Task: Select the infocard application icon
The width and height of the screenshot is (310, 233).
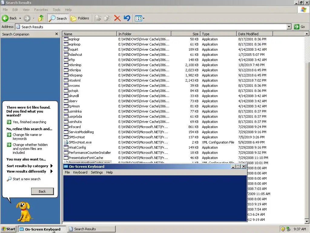Action: pyautogui.click(x=66, y=127)
